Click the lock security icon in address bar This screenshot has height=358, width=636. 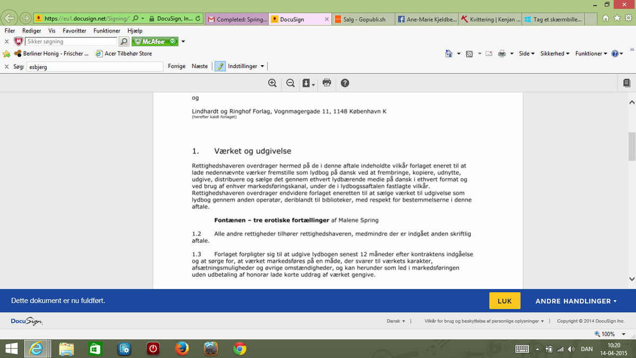coord(152,18)
